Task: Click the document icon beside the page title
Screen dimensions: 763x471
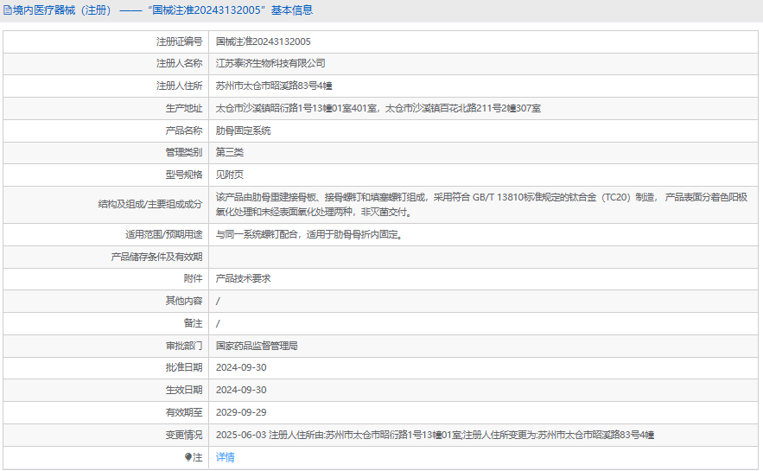Action: (x=8, y=10)
